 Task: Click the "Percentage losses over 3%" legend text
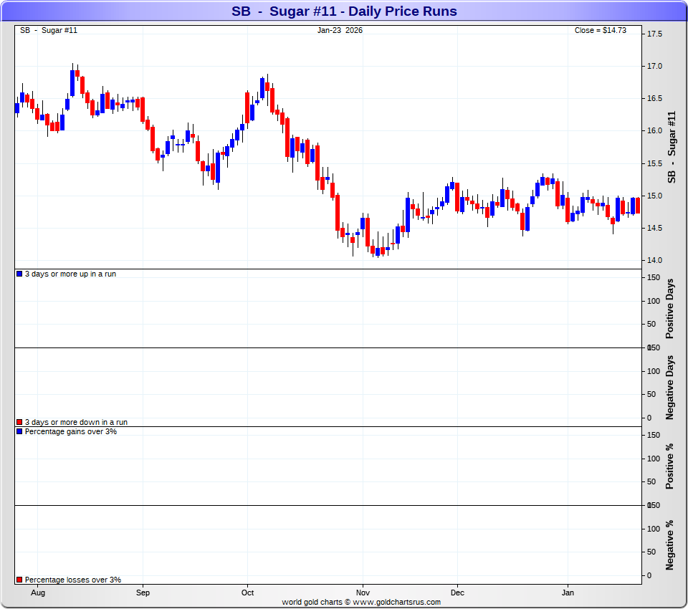click(x=73, y=580)
